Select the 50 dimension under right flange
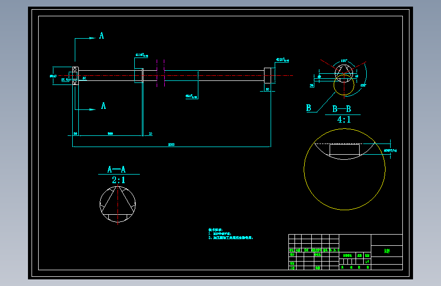441x286 pixels. 268,89
